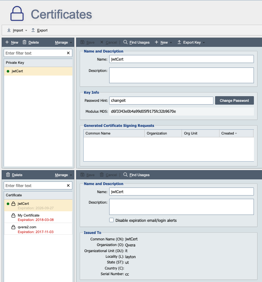
Task: Click the Password Hint field
Action: pos(161,101)
